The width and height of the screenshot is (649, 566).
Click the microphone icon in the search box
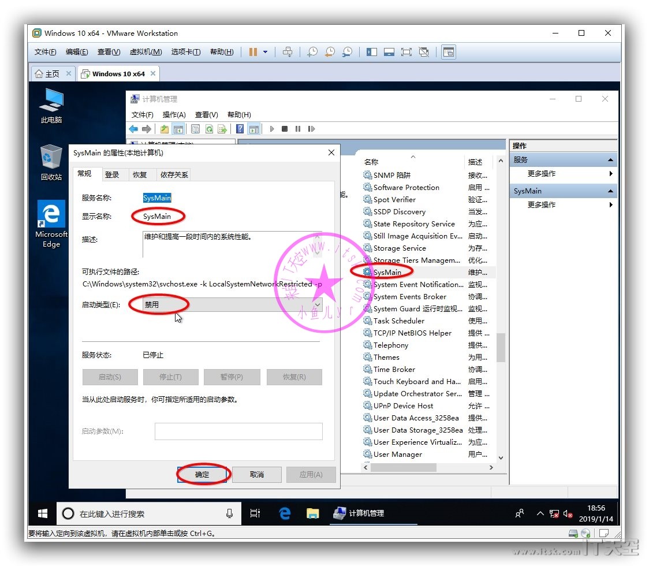229,514
